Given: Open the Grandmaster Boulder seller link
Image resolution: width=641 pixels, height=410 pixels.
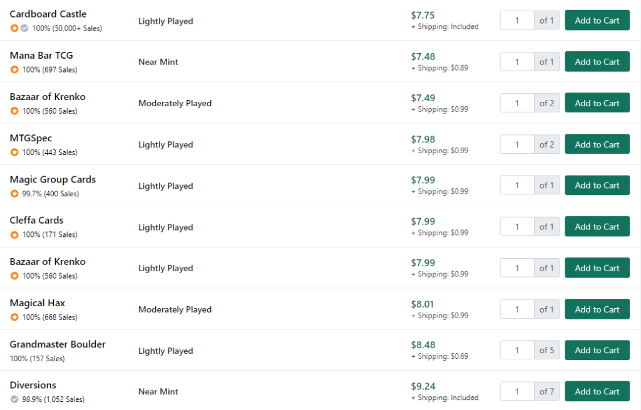Looking at the screenshot, I should pyautogui.click(x=58, y=344).
